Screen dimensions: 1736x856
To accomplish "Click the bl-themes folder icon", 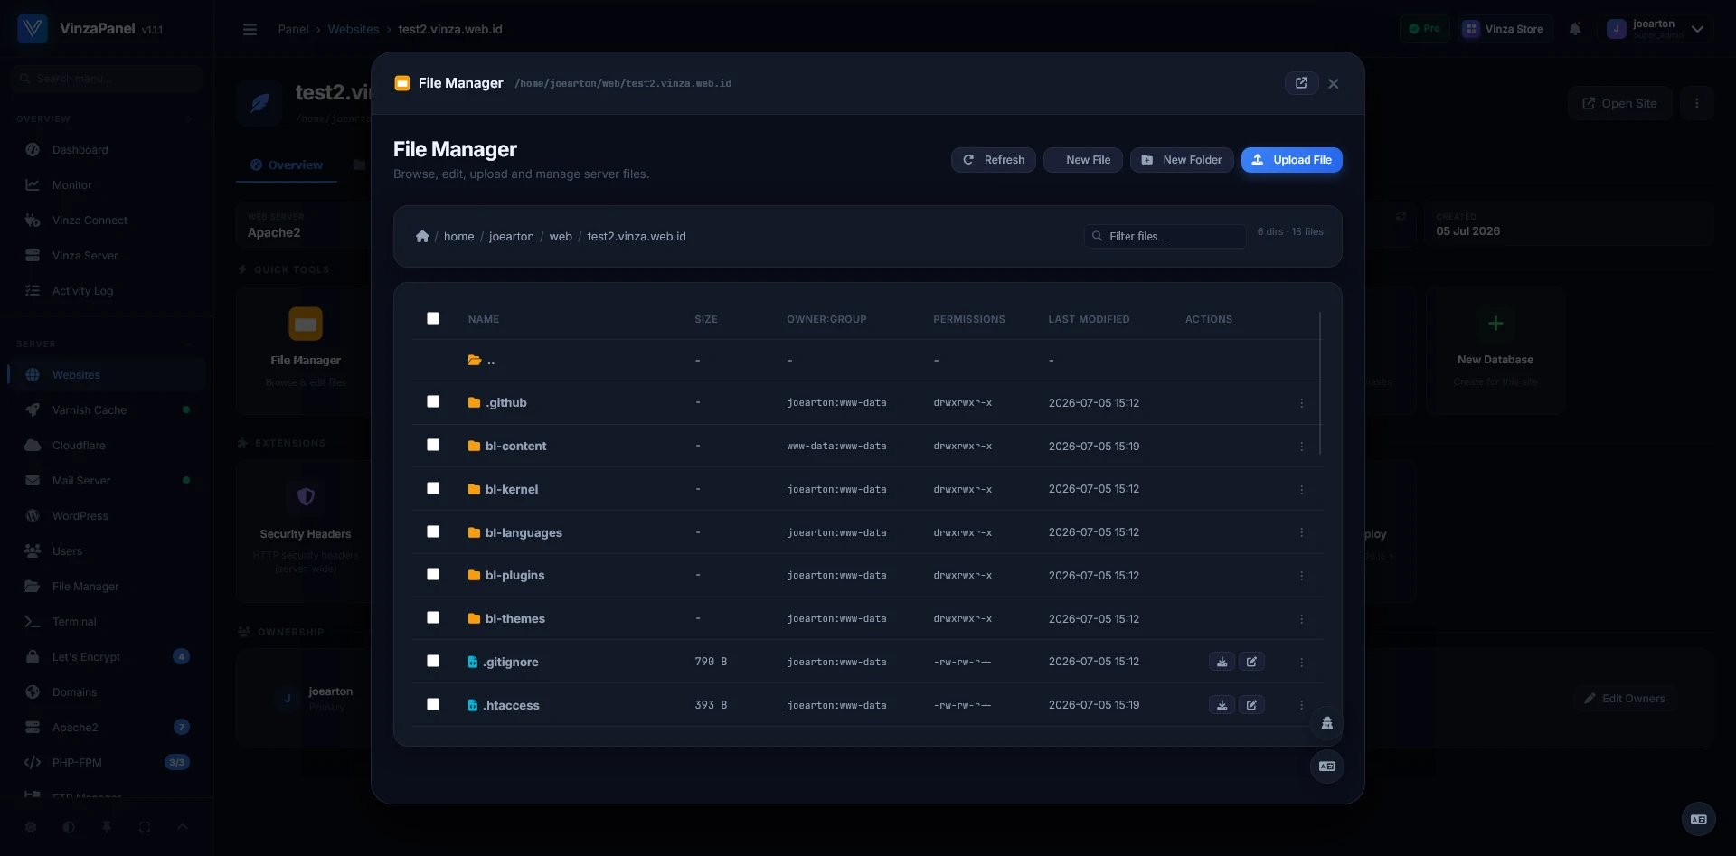I will 474,618.
